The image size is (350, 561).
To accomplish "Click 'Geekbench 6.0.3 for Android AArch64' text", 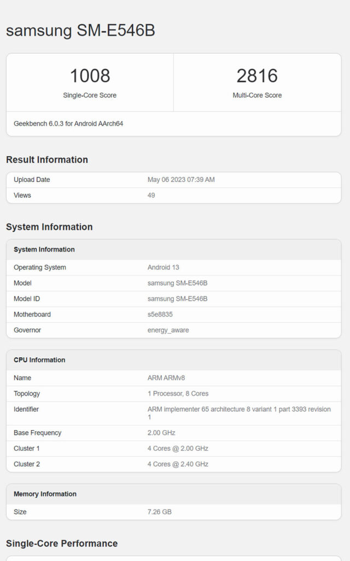I will pyautogui.click(x=68, y=123).
